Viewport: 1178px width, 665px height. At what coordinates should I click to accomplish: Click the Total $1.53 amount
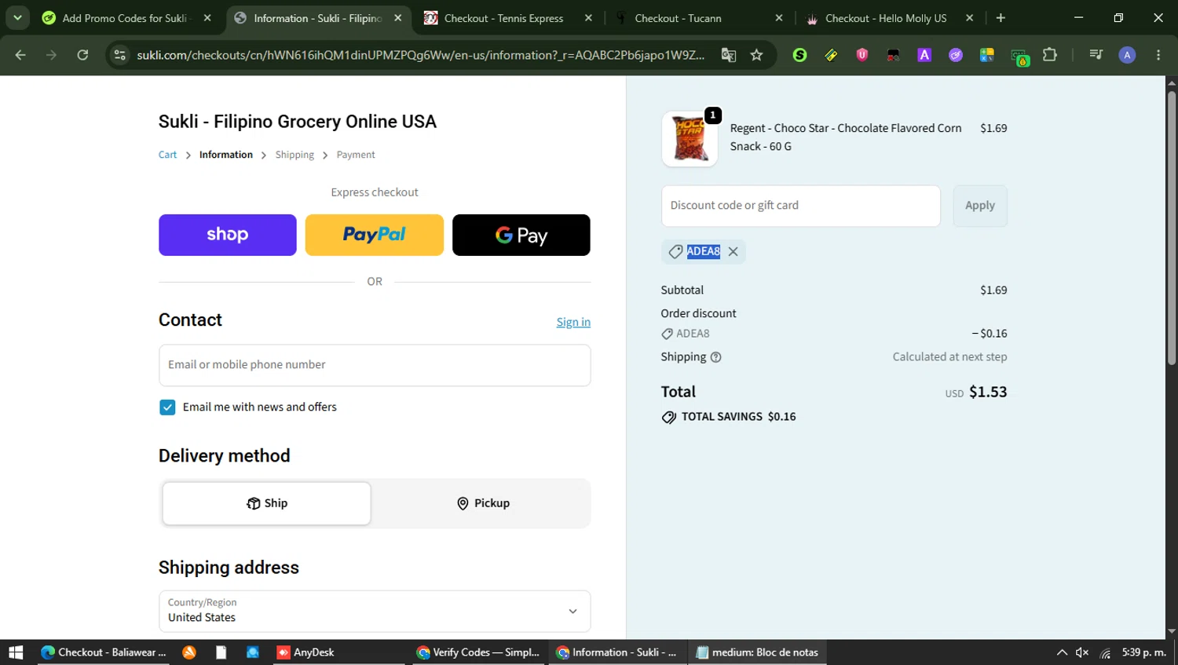[988, 392]
